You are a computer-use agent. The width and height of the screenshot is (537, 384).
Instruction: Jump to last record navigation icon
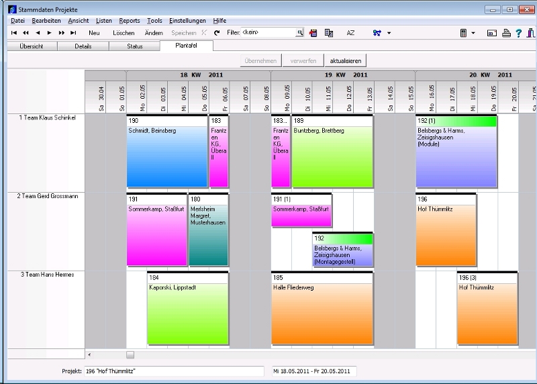point(73,33)
